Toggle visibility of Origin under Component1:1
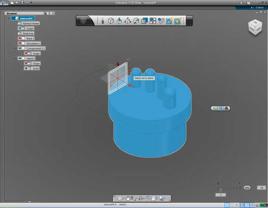The image size is (268, 208). tap(26, 54)
